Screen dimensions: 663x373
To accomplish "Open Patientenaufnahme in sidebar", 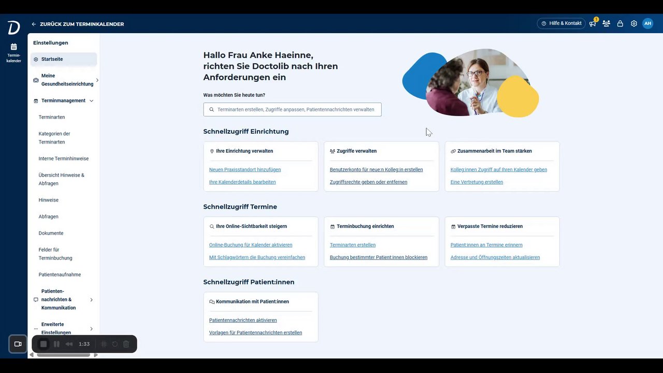I will pyautogui.click(x=60, y=275).
